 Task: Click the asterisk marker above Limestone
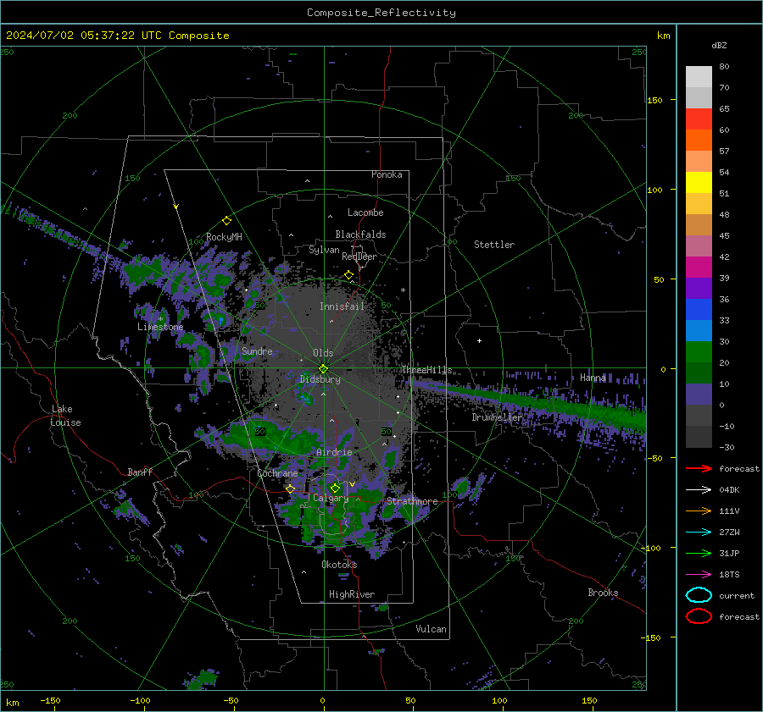point(160,319)
